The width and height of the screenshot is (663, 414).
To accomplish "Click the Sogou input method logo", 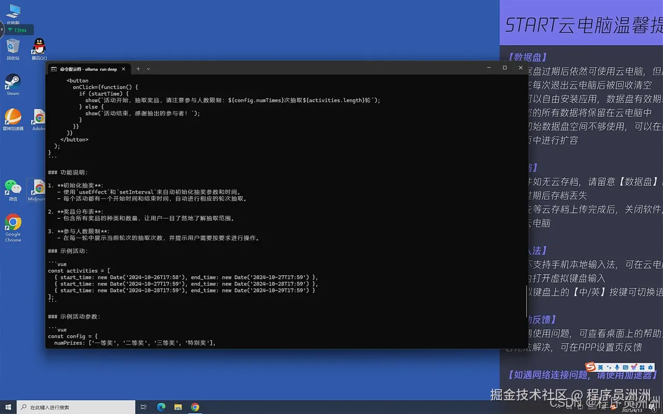I will [x=590, y=367].
